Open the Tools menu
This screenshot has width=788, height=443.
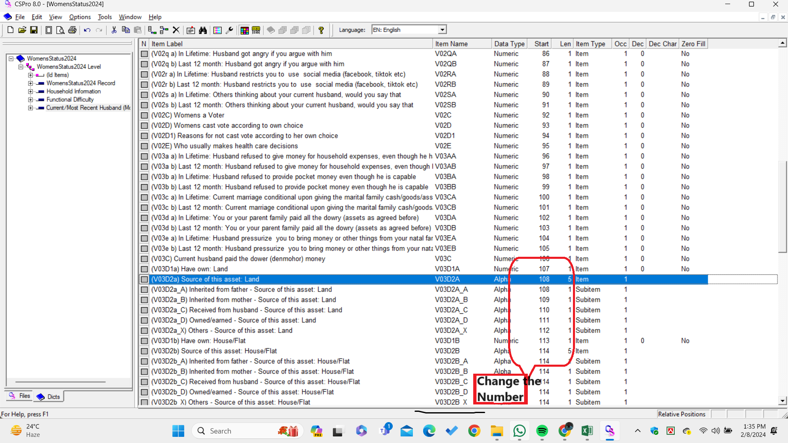point(105,17)
